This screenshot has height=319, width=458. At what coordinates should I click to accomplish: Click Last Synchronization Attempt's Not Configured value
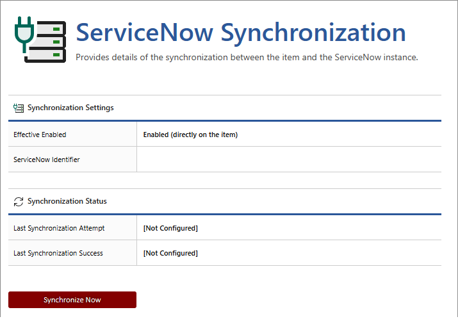pyautogui.click(x=170, y=228)
